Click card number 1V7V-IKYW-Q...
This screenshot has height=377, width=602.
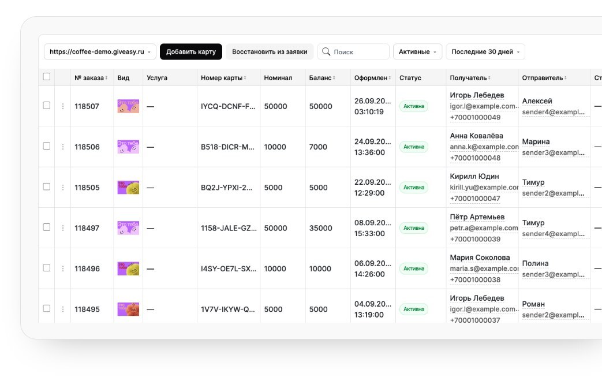228,309
